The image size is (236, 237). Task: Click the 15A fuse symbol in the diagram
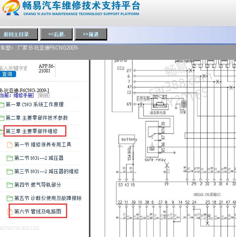(133, 156)
